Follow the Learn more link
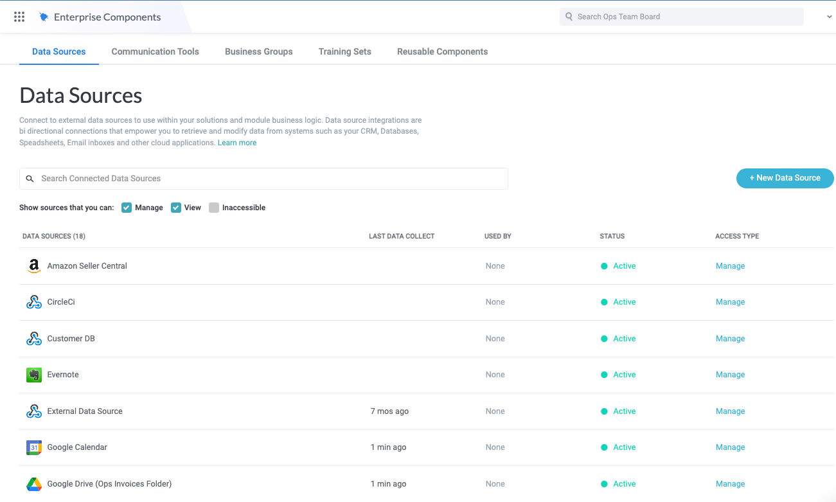 [237, 143]
